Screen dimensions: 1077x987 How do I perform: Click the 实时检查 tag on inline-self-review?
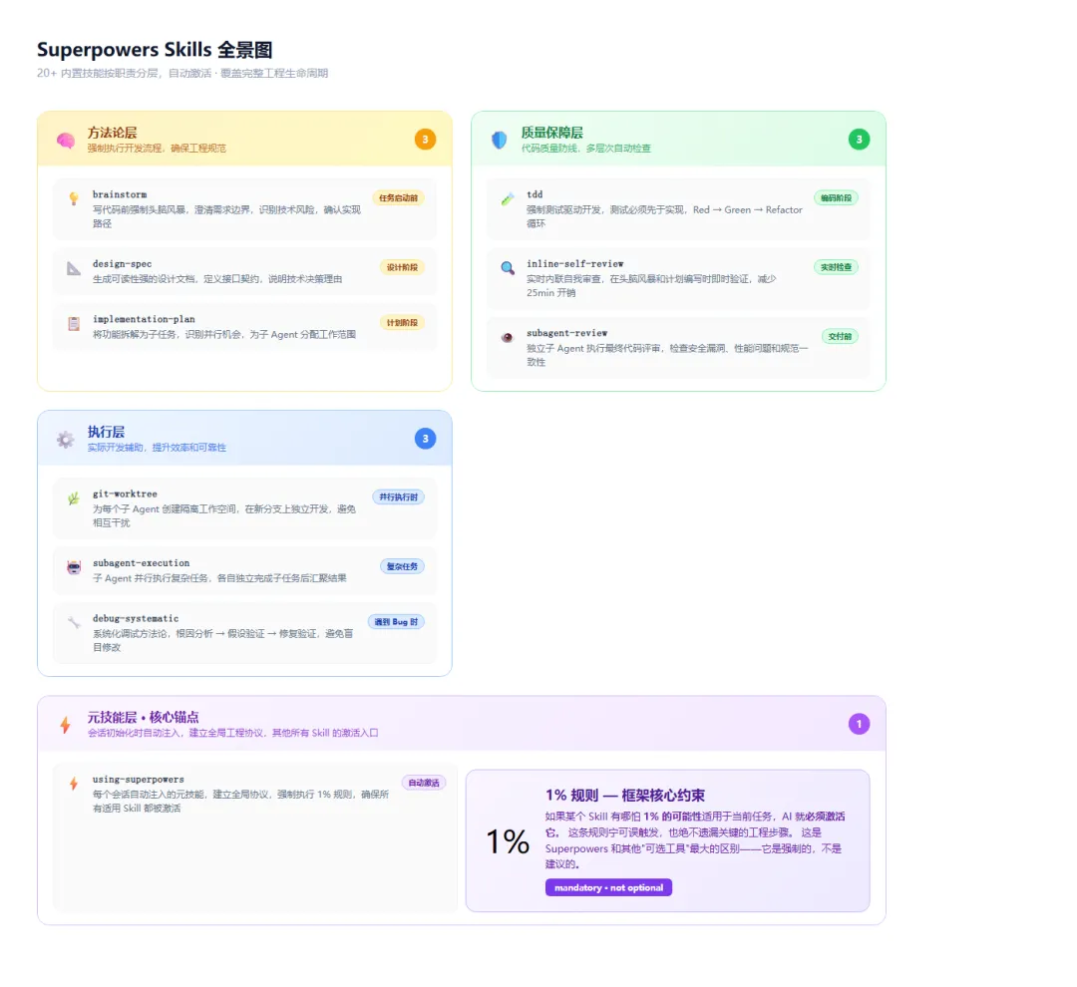click(836, 267)
